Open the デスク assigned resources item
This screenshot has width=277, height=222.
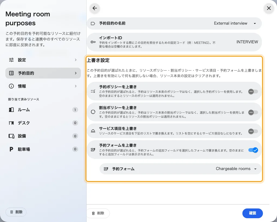point(43,123)
